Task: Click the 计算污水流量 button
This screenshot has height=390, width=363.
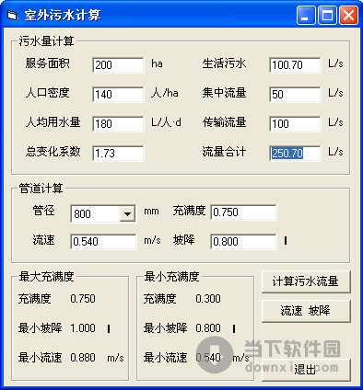Action: click(x=306, y=281)
